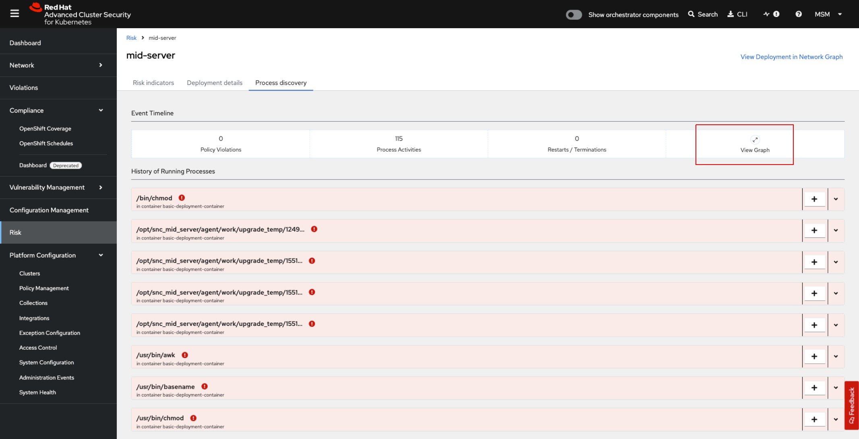859x439 pixels.
Task: Click the Risk breadcrumb link
Action: click(x=131, y=38)
